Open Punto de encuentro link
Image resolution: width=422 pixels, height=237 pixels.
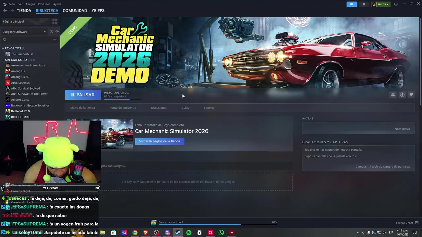[x=123, y=108]
